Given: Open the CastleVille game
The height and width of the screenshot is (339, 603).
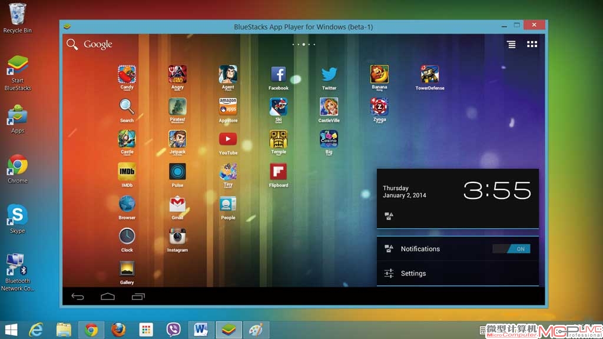Looking at the screenshot, I should click(x=329, y=107).
